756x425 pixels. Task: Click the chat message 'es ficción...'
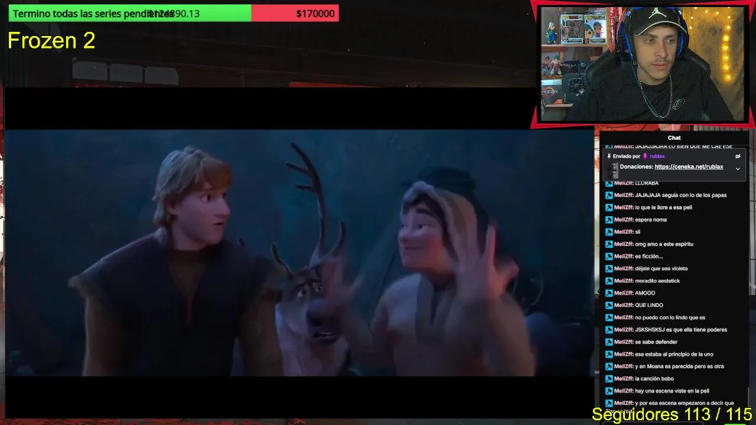tap(649, 257)
